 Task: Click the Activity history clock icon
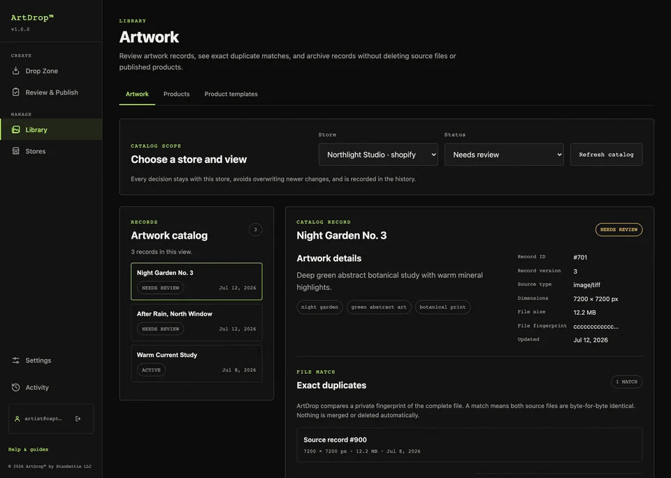tap(16, 387)
